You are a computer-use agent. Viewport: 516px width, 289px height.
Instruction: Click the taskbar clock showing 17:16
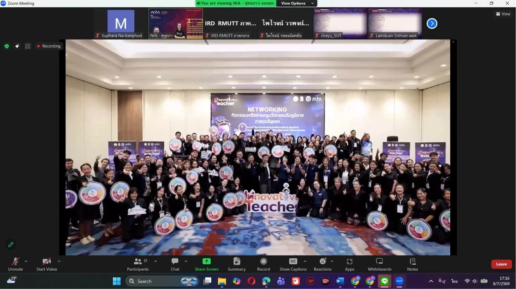501,281
